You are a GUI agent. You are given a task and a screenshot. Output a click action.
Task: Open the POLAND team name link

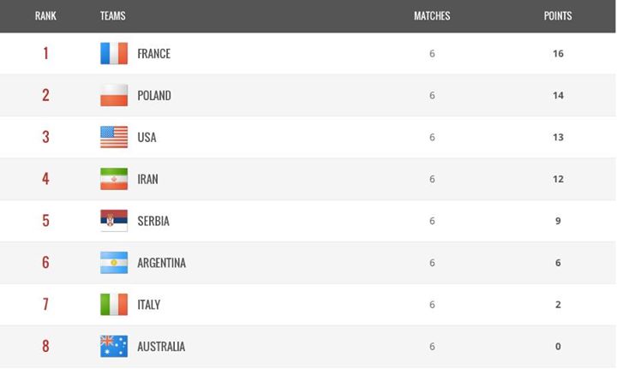coord(154,95)
